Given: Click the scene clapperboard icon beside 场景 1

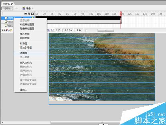Looking at the screenshot, I should pyautogui.click(x=24, y=8).
